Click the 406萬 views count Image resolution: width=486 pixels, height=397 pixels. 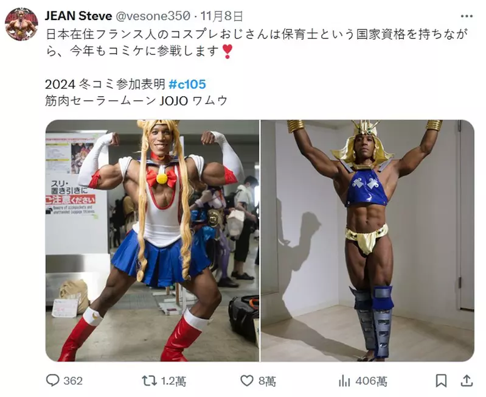(371, 381)
